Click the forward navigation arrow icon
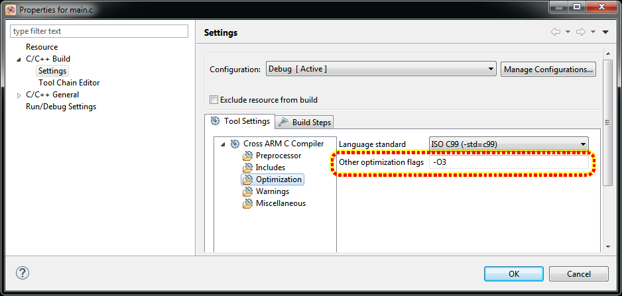Image resolution: width=622 pixels, height=296 pixels. pyautogui.click(x=581, y=32)
